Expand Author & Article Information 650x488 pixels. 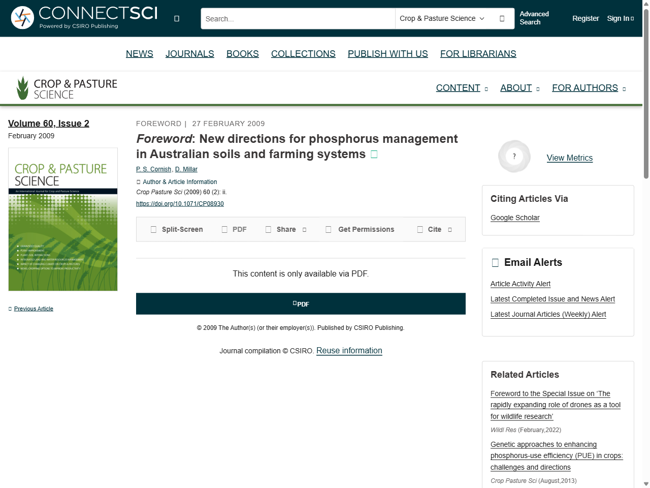coord(177,182)
